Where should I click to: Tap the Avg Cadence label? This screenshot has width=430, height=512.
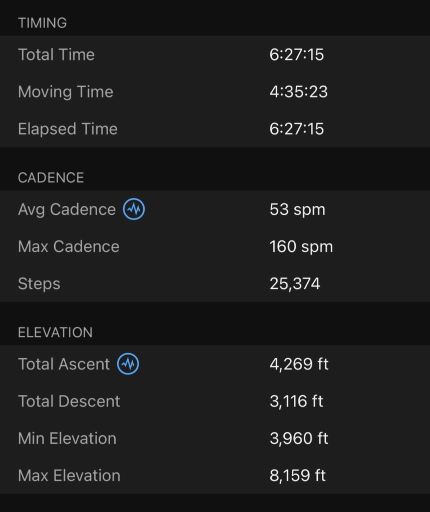click(67, 209)
